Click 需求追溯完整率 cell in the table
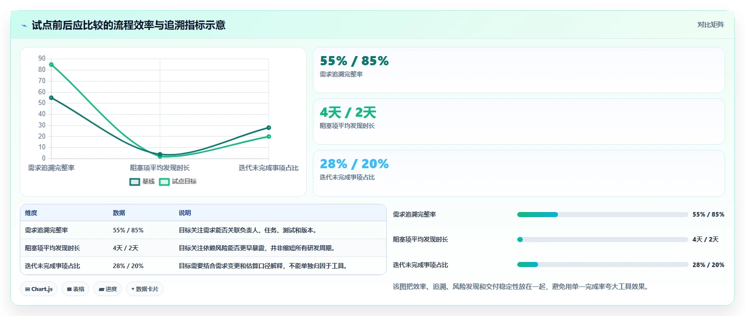The height and width of the screenshot is (316, 745). tap(46, 230)
